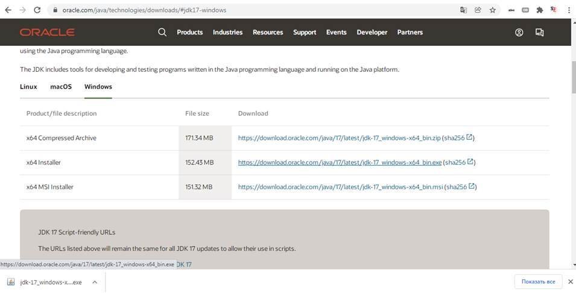Click JDK 17 Script-friendly URLs heading
Viewport: 576px width, 293px height.
pos(77,233)
